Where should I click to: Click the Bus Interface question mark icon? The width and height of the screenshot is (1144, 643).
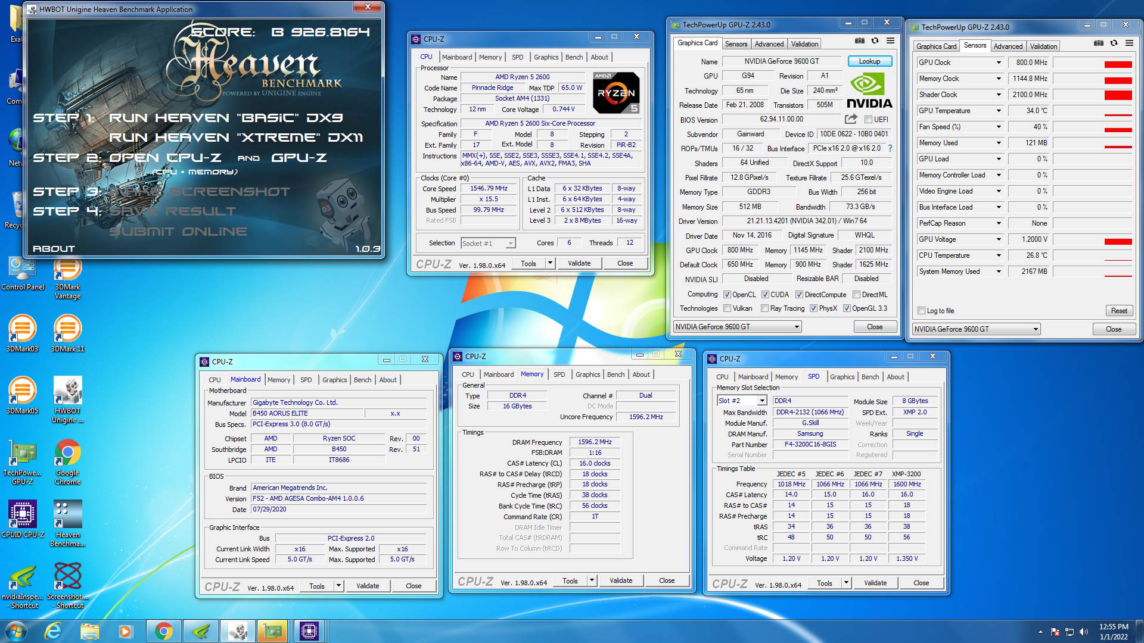pyautogui.click(x=890, y=148)
